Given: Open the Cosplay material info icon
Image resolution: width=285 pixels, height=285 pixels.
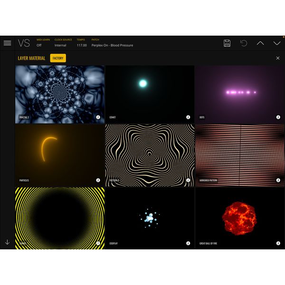Looking at the screenshot, I should (188, 243).
